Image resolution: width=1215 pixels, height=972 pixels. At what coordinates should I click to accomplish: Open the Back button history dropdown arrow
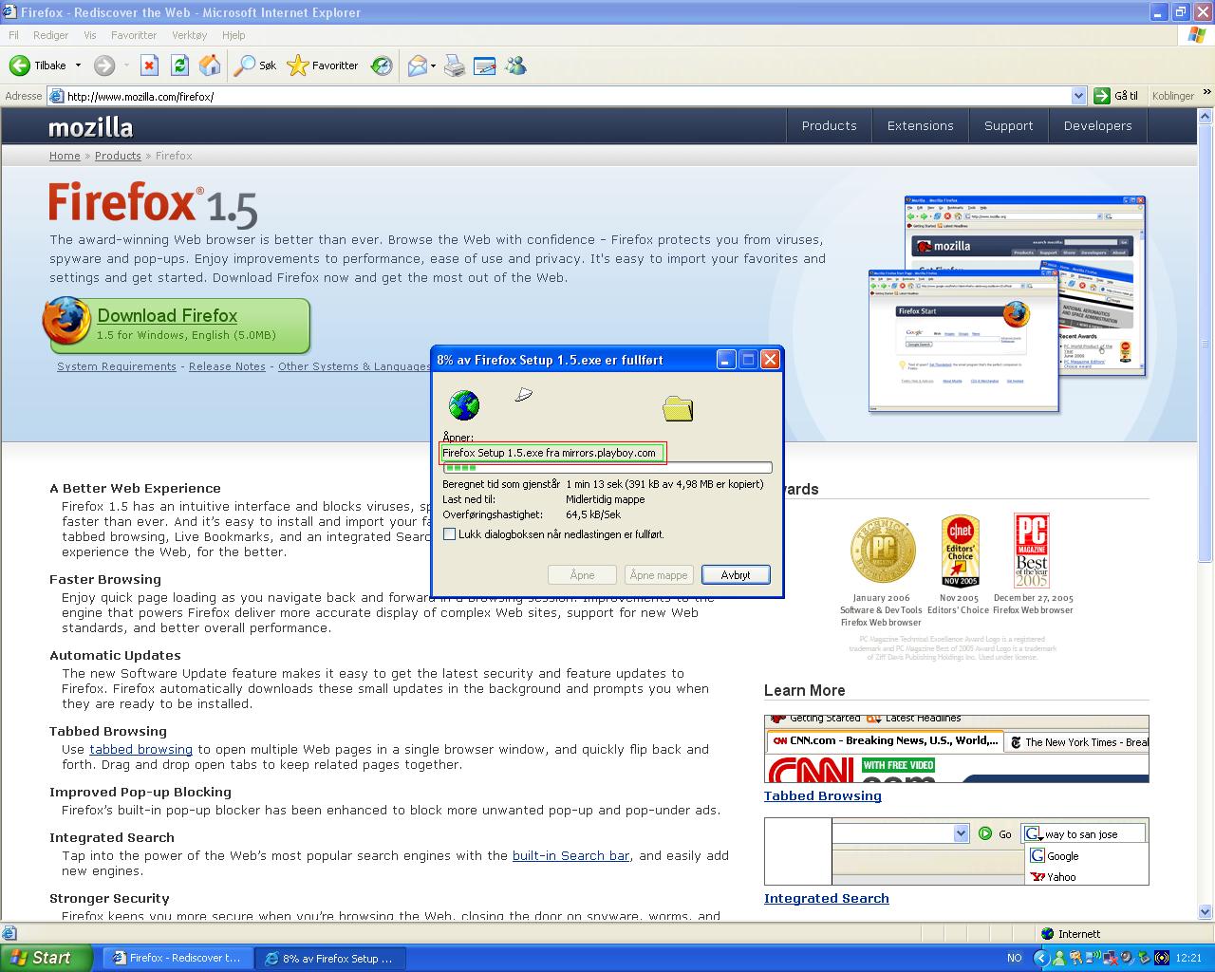coord(78,65)
